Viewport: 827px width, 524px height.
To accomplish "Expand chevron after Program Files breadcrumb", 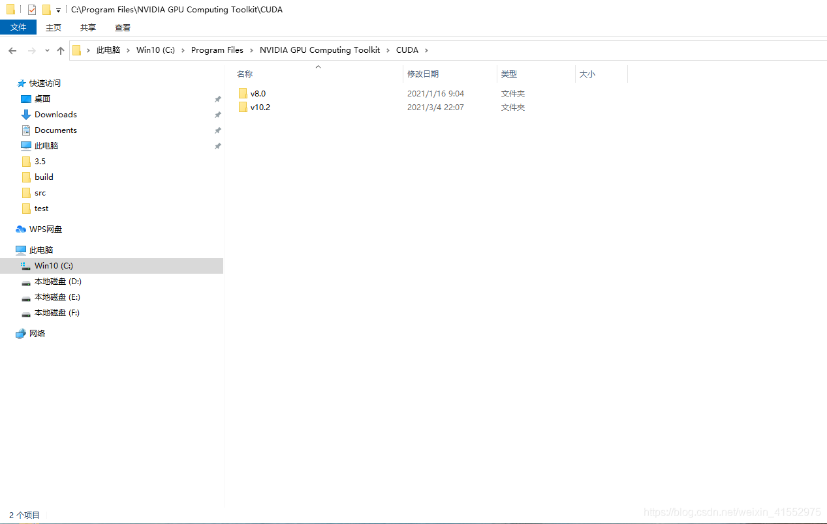I will [x=252, y=50].
